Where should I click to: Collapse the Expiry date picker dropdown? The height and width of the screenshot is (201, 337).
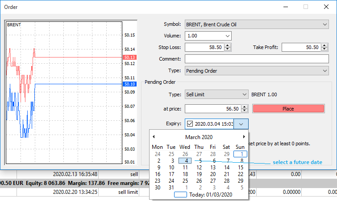pos(241,124)
